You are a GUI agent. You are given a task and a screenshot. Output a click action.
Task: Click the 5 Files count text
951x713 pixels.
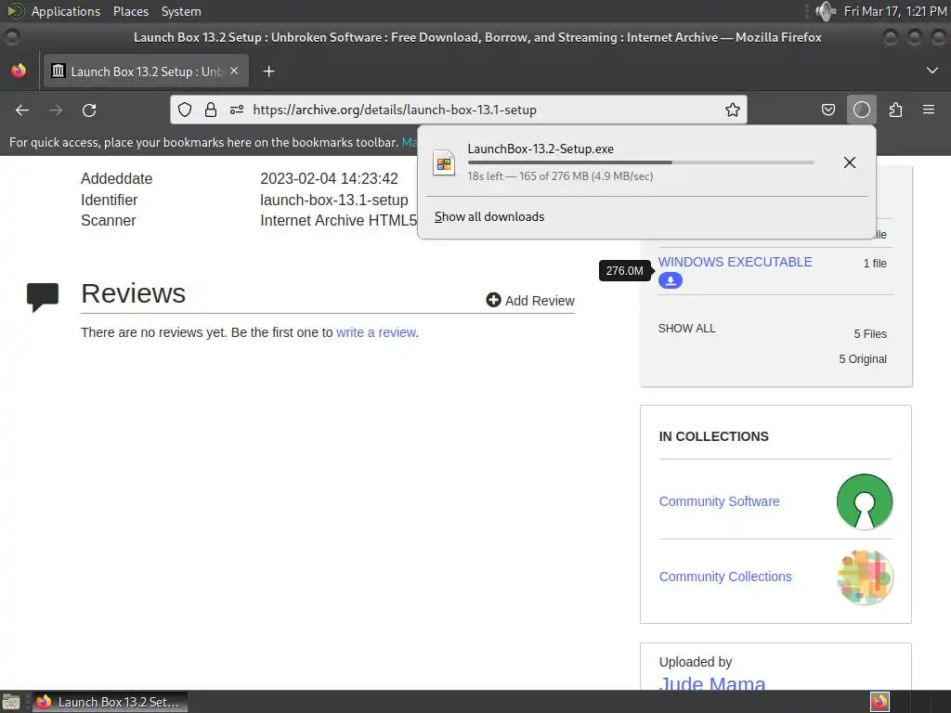870,334
